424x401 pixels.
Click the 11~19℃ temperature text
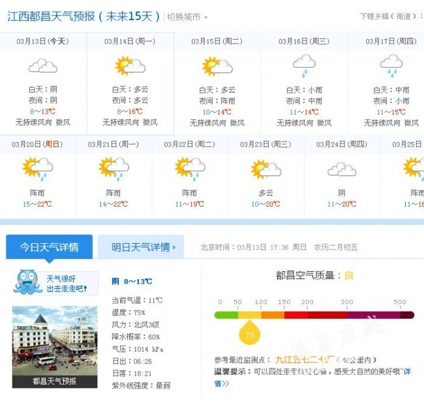(190, 204)
